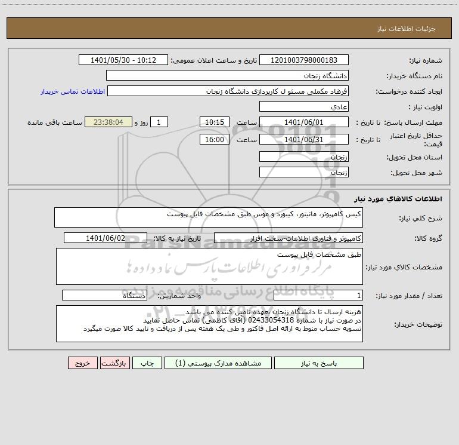Click goods group field 'کامپیوتر و فناوری اطلاعات'
459x445 pixels.
point(289,238)
